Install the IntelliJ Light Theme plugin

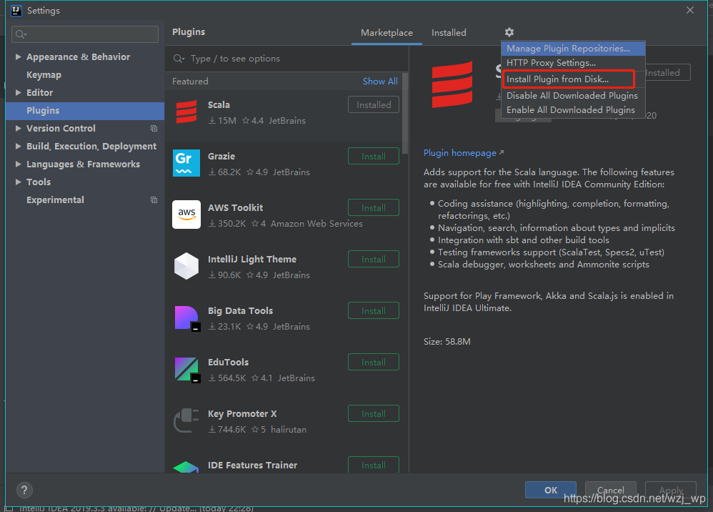pyautogui.click(x=374, y=259)
